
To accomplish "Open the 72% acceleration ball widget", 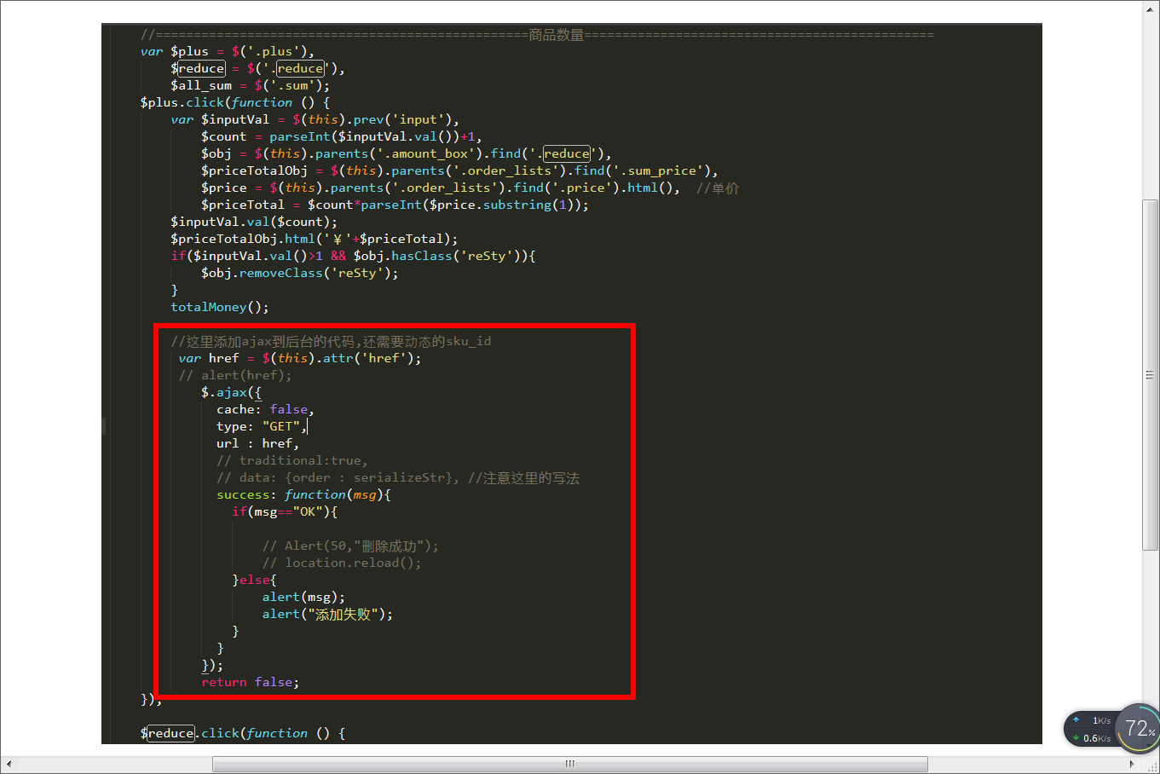I will click(1137, 728).
